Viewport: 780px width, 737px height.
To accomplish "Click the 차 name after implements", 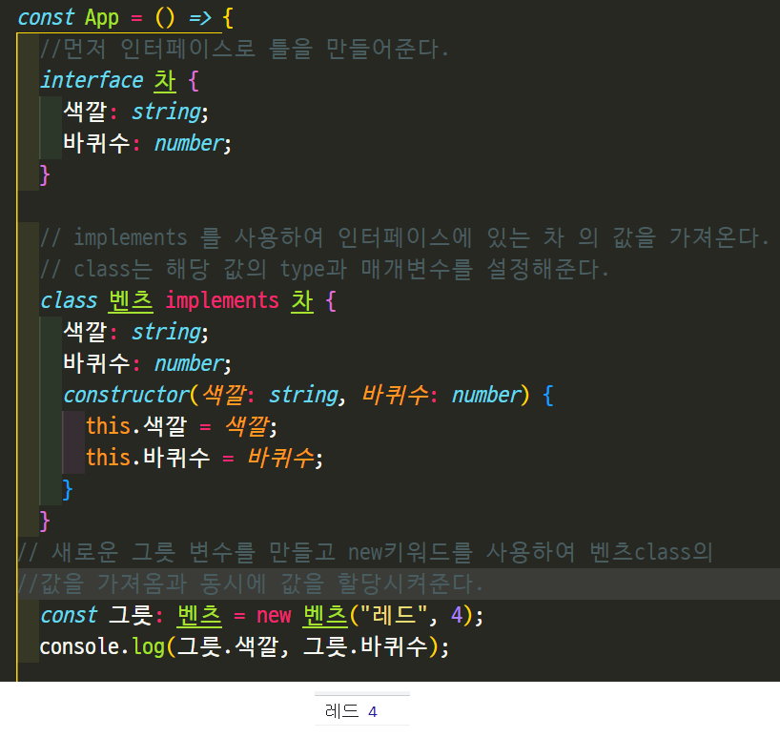I will 302,301.
